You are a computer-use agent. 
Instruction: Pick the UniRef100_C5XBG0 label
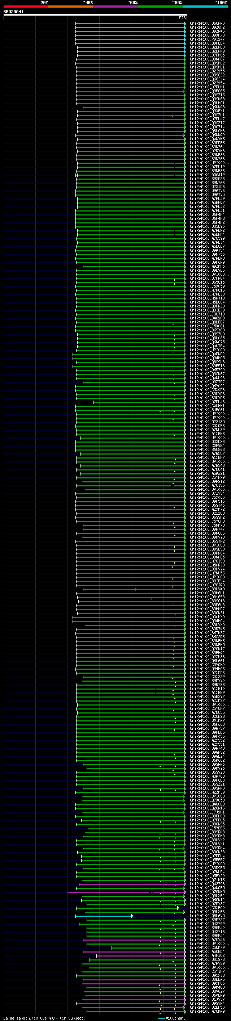tap(207, 908)
